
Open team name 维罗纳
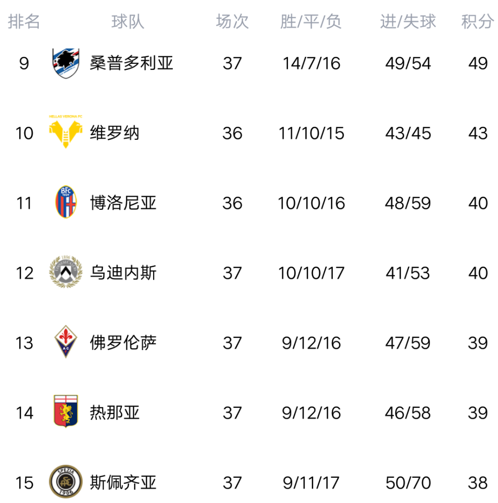coord(115,133)
